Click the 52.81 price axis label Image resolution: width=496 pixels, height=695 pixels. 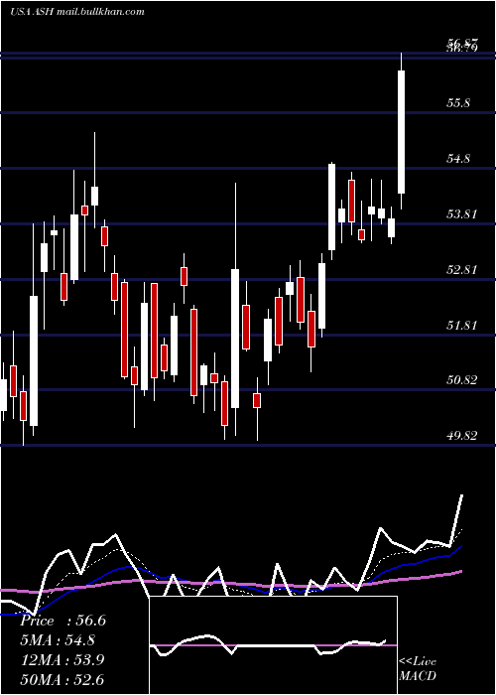462,269
